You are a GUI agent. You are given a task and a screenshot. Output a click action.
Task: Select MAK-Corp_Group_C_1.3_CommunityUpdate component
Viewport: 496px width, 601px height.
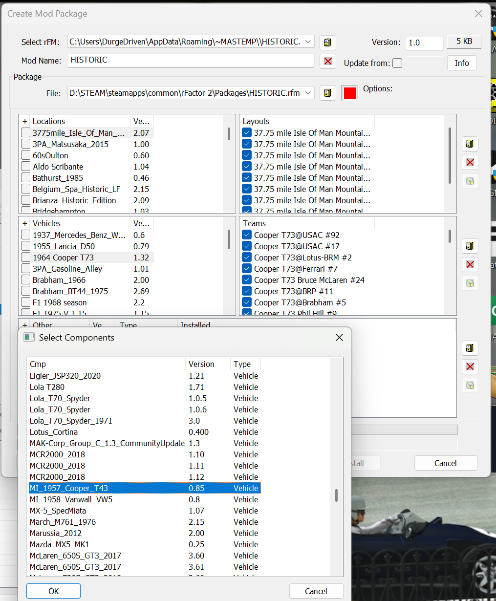point(145,443)
